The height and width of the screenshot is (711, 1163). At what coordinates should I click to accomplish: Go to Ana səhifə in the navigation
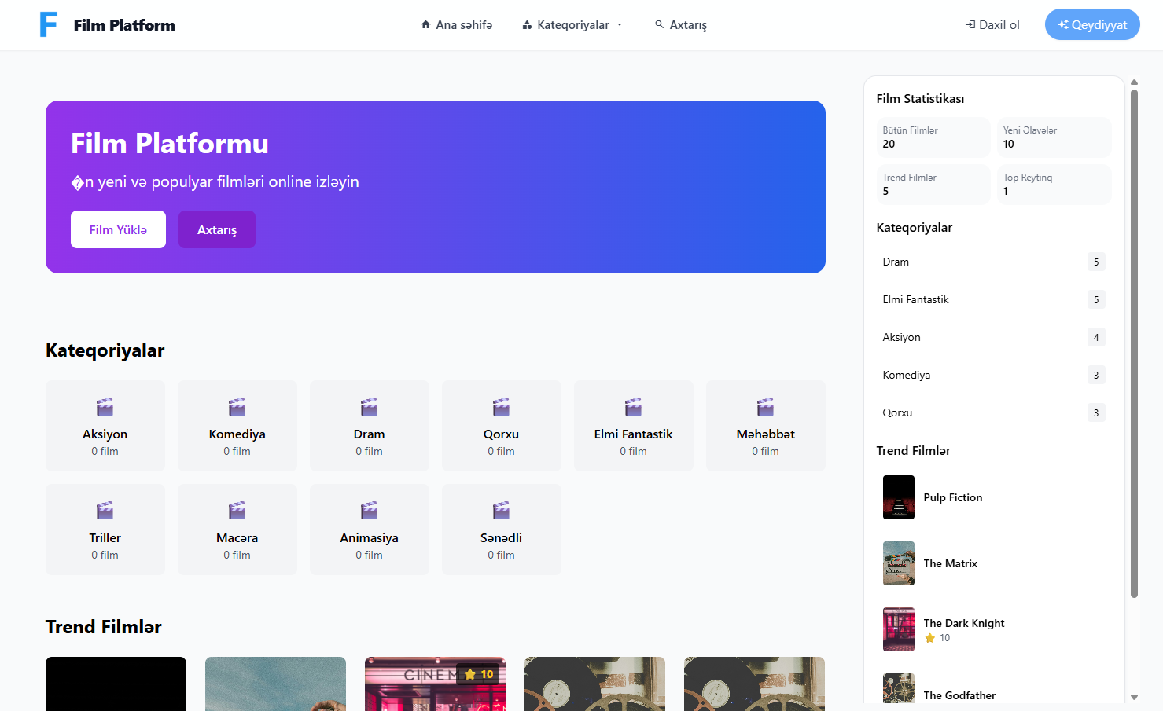457,25
